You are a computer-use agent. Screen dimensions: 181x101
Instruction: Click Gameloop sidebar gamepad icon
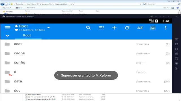coord(176,44)
